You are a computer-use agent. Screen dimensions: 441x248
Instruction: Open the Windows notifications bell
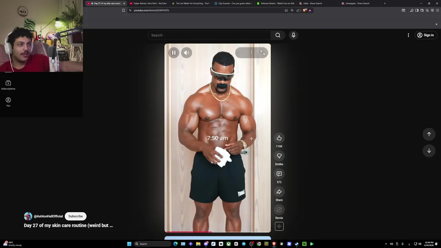coord(437,244)
